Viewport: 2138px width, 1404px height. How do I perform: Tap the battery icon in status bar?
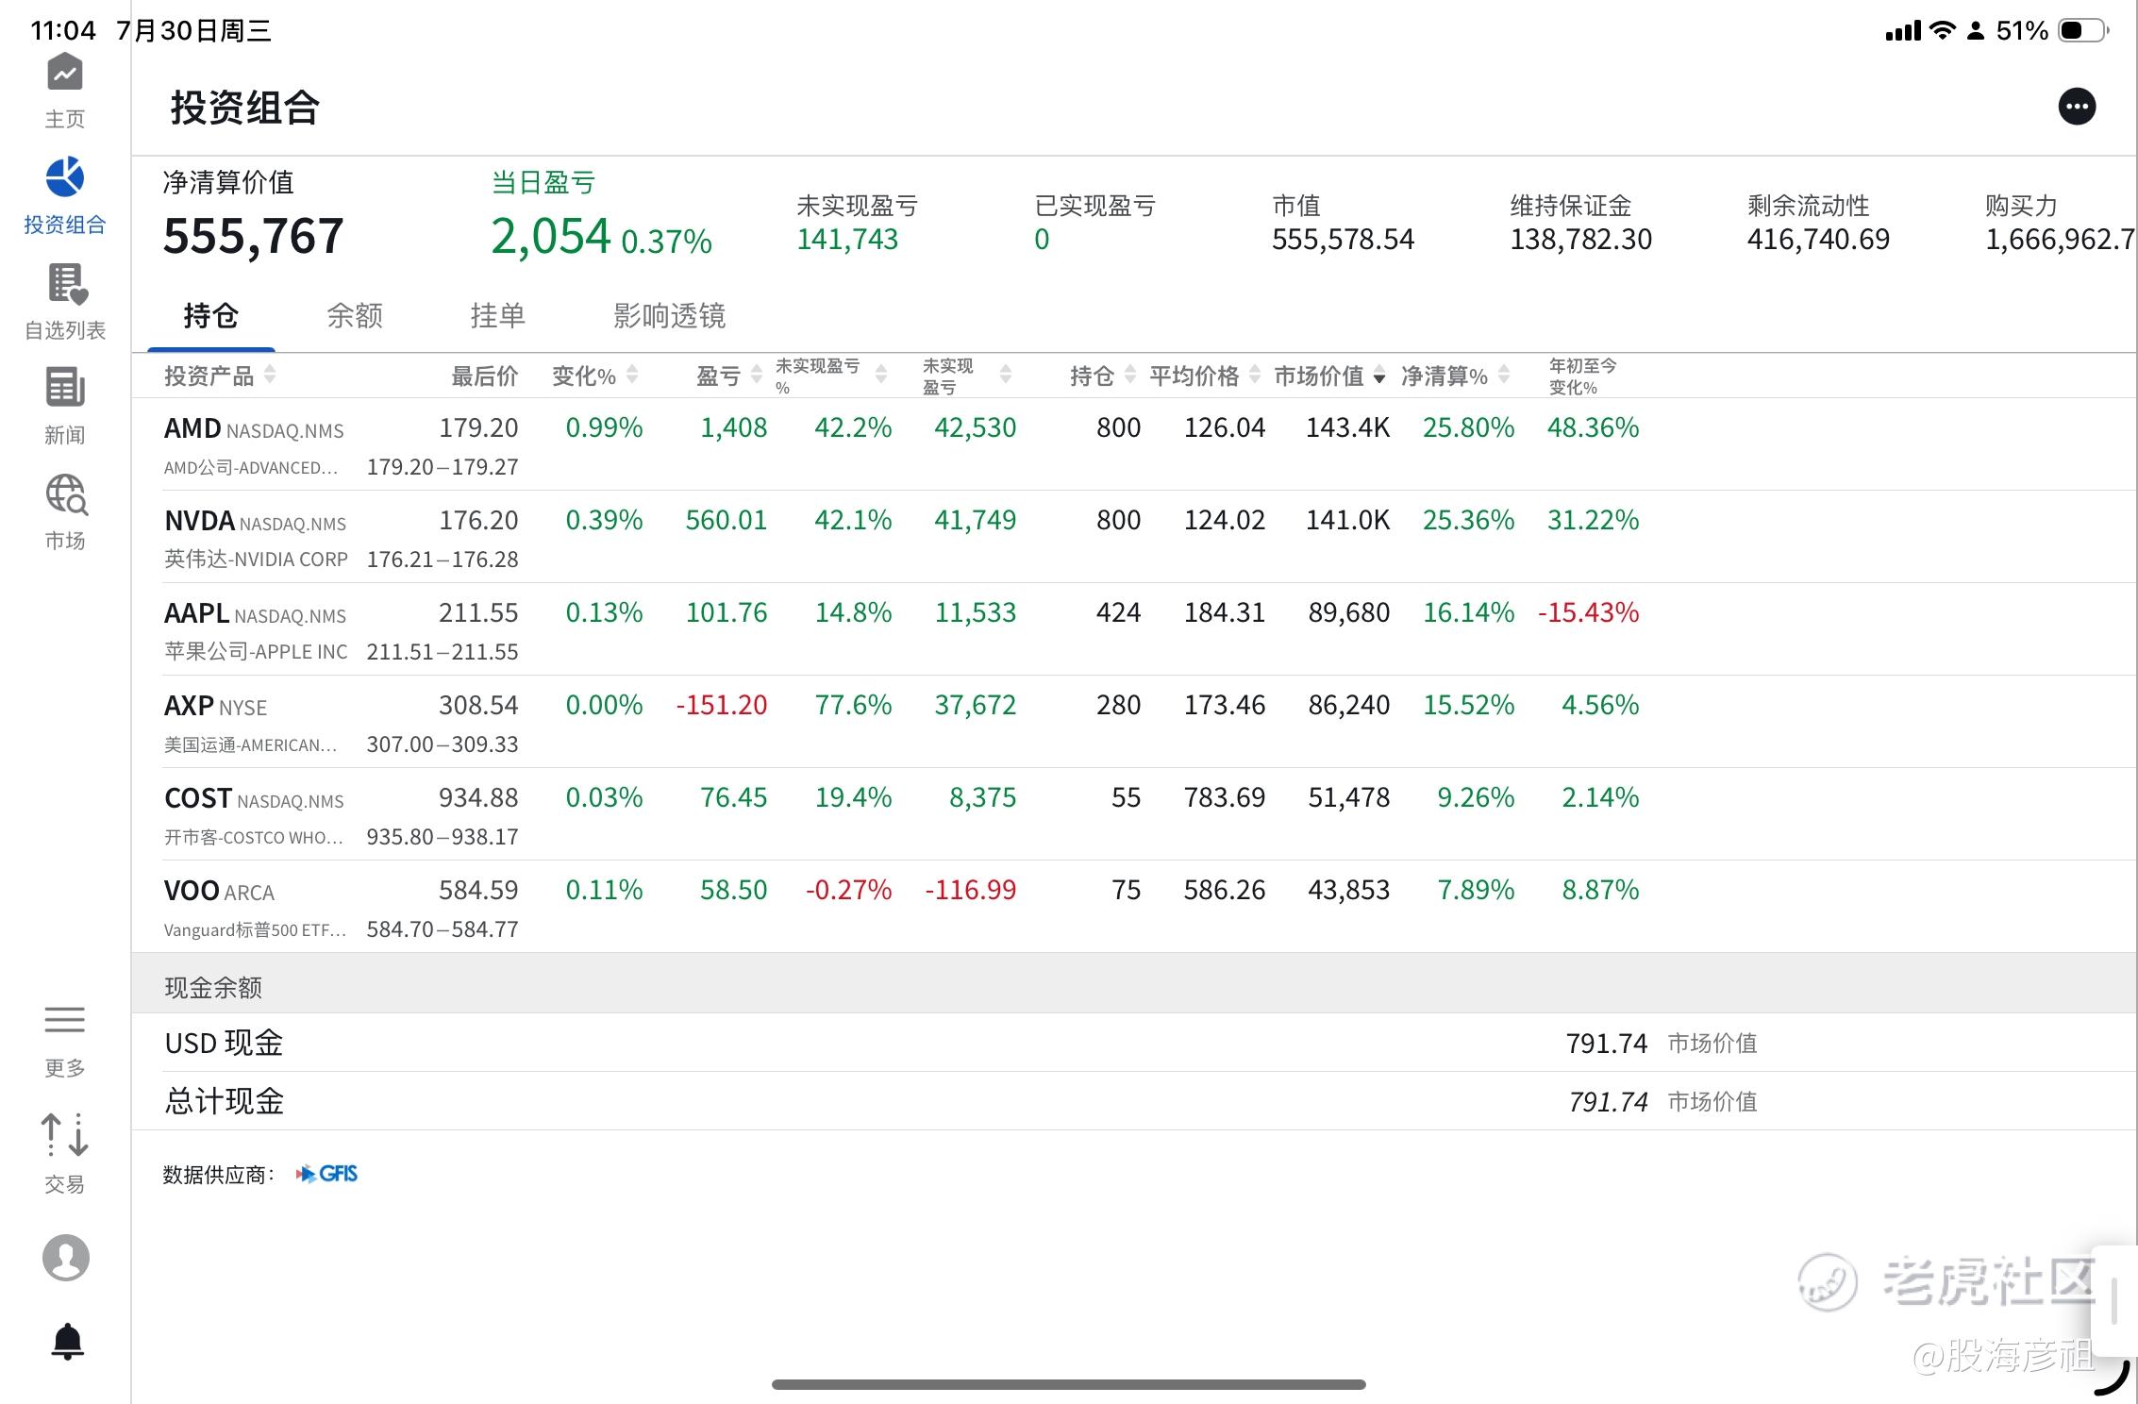coord(2084,31)
